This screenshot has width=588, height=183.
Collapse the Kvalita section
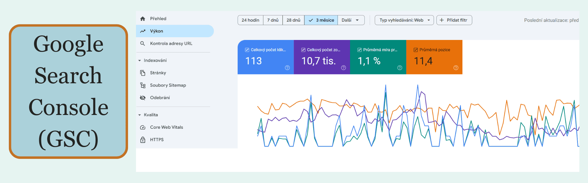[x=140, y=115]
